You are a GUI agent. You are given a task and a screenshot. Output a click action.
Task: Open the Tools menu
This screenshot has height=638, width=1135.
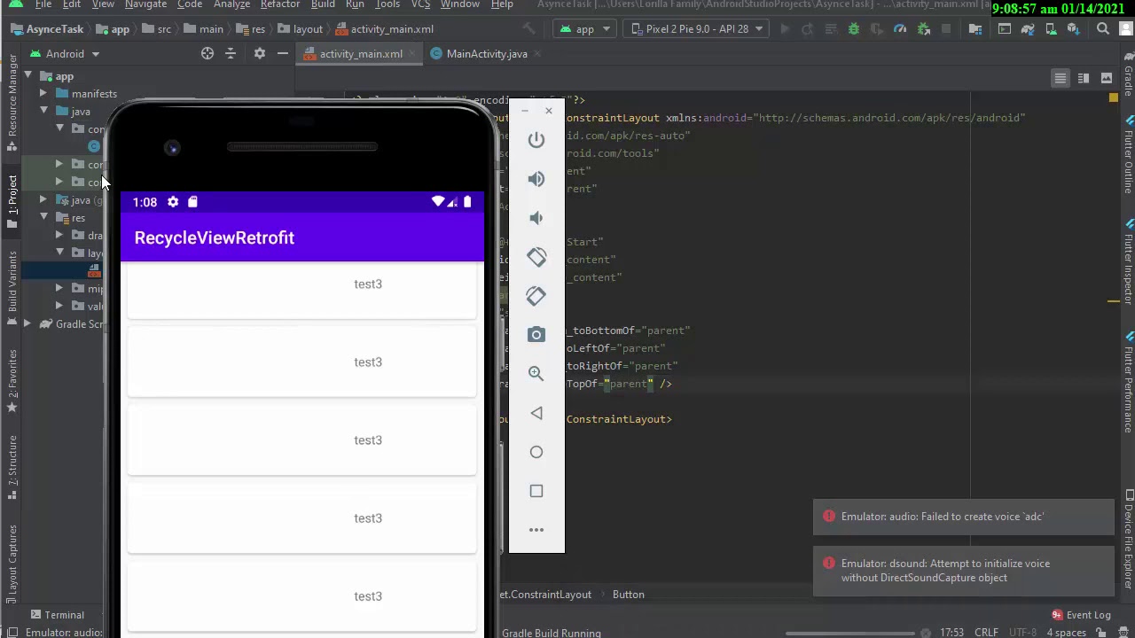click(x=387, y=4)
